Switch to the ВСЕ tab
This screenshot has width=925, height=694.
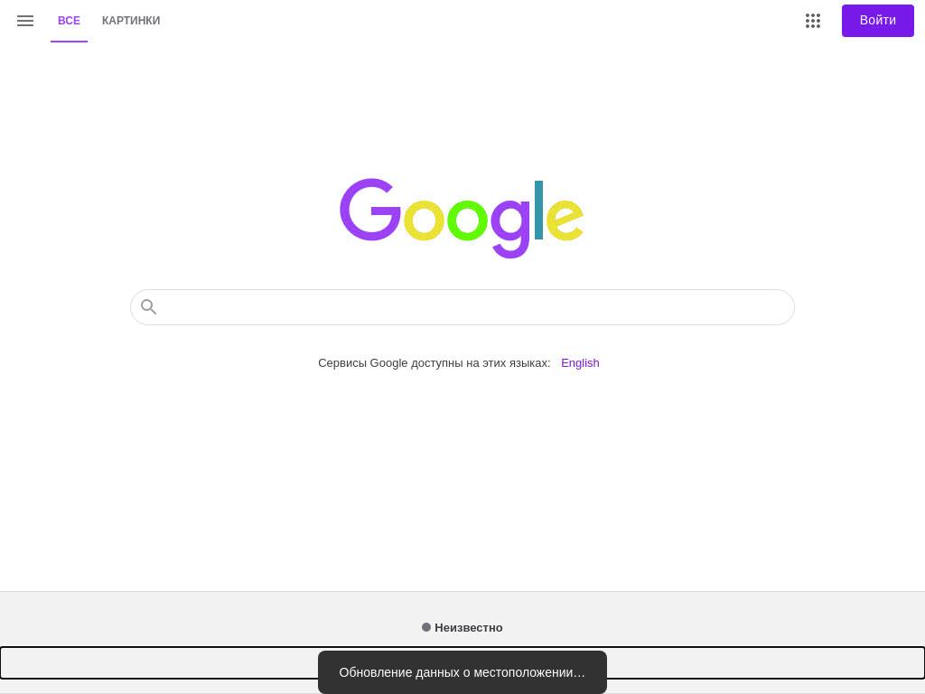coord(69,21)
